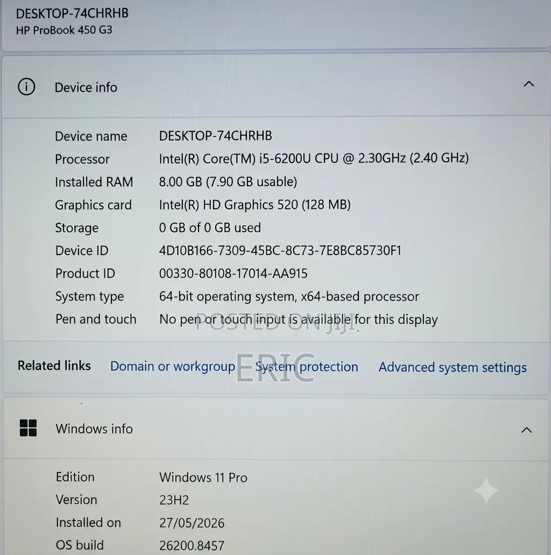Collapse the Windows info section chevron
The image size is (551, 555).
[x=527, y=430]
